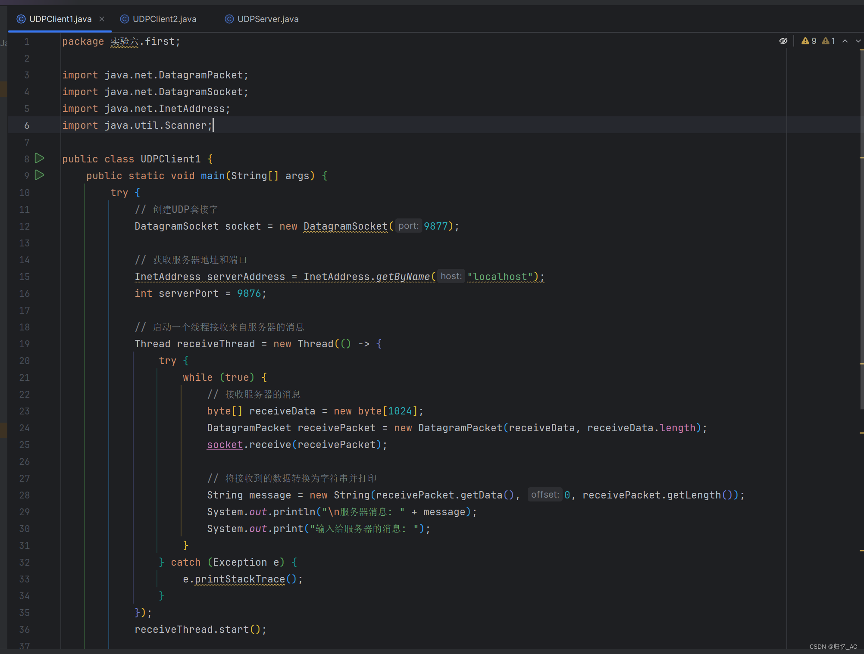The height and width of the screenshot is (654, 864).
Task: Click the port: inlay hint in DatagramSocket
Action: pyautogui.click(x=408, y=226)
